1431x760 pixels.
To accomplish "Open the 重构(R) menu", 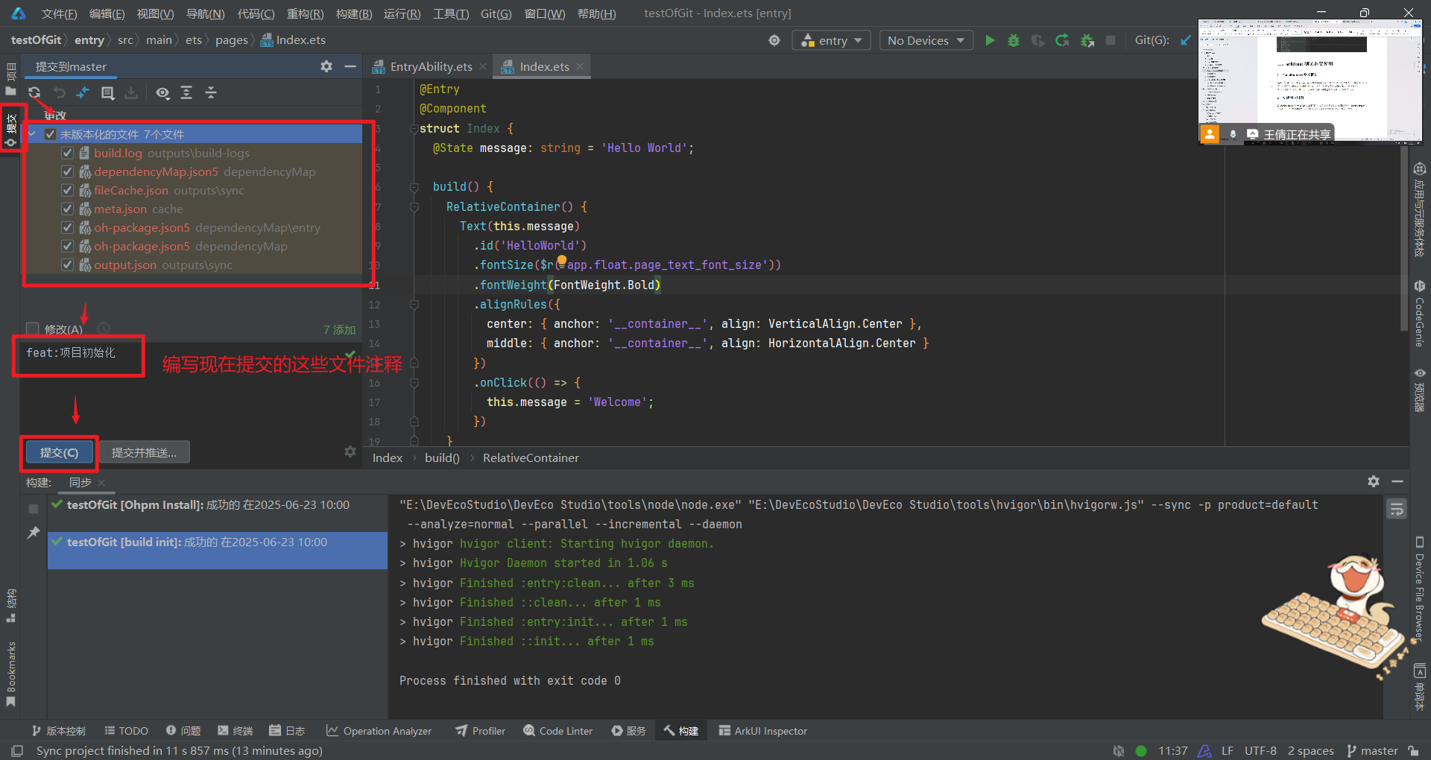I will [305, 13].
